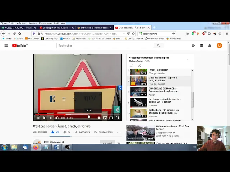Viewport: 230px width, 172px height.
Task: Click the YouTube search magnifier button
Action: point(158,46)
